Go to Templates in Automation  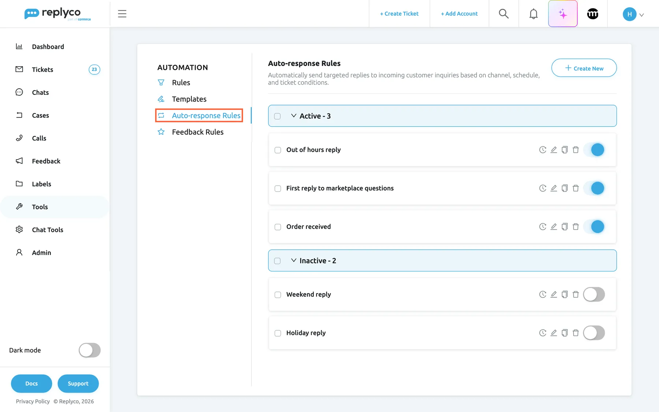click(x=189, y=99)
